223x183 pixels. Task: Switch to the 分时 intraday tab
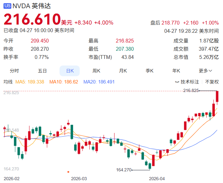tap(14, 71)
